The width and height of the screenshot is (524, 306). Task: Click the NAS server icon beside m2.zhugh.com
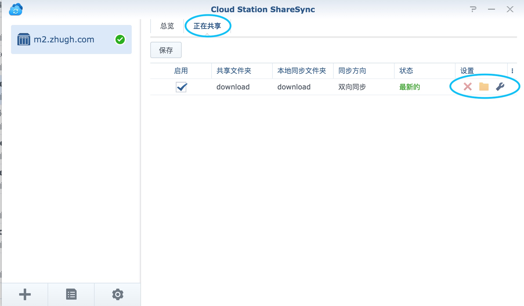[x=24, y=39]
